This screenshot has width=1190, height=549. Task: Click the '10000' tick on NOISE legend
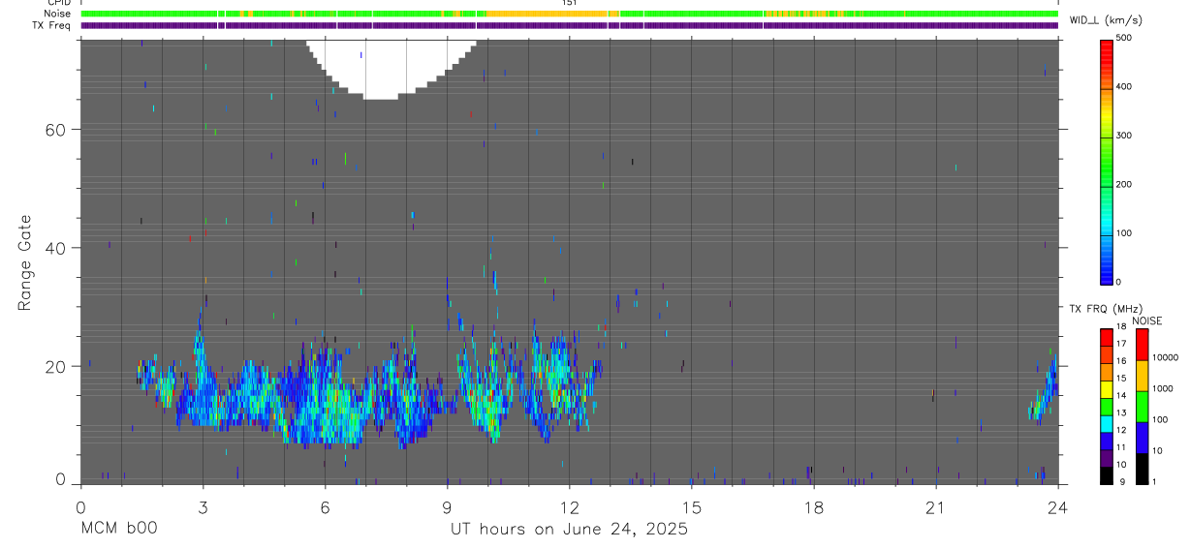tap(1166, 357)
